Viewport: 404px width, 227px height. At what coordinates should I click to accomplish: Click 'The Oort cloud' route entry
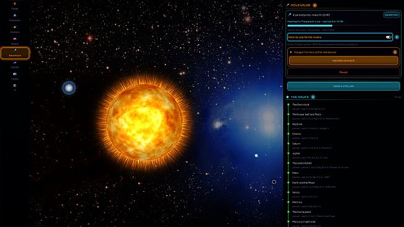(x=300, y=105)
